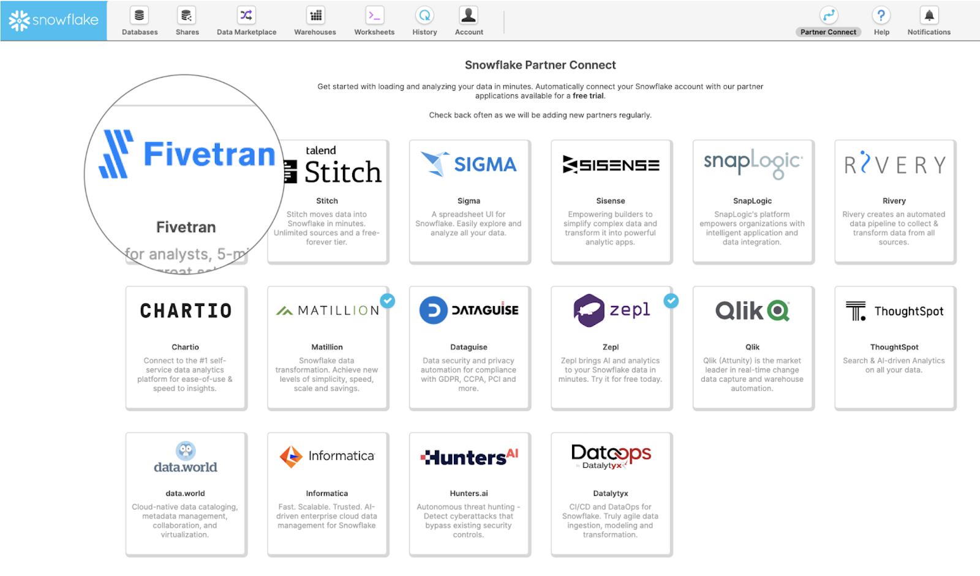This screenshot has height=576, width=980.
Task: Click the Sigma description text
Action: pos(469,223)
